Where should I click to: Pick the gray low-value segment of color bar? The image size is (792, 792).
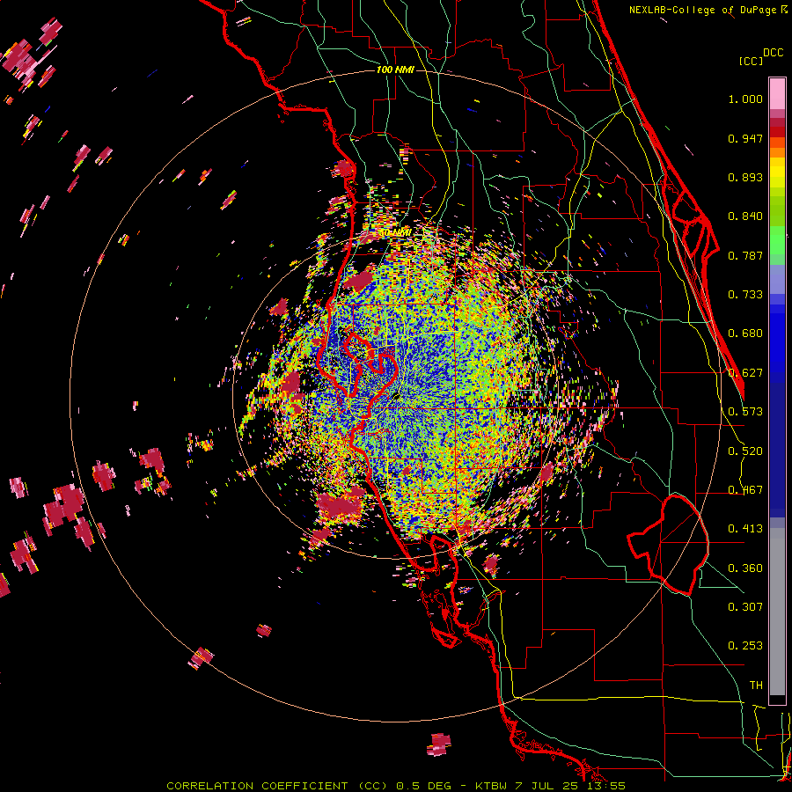pyautogui.click(x=777, y=612)
